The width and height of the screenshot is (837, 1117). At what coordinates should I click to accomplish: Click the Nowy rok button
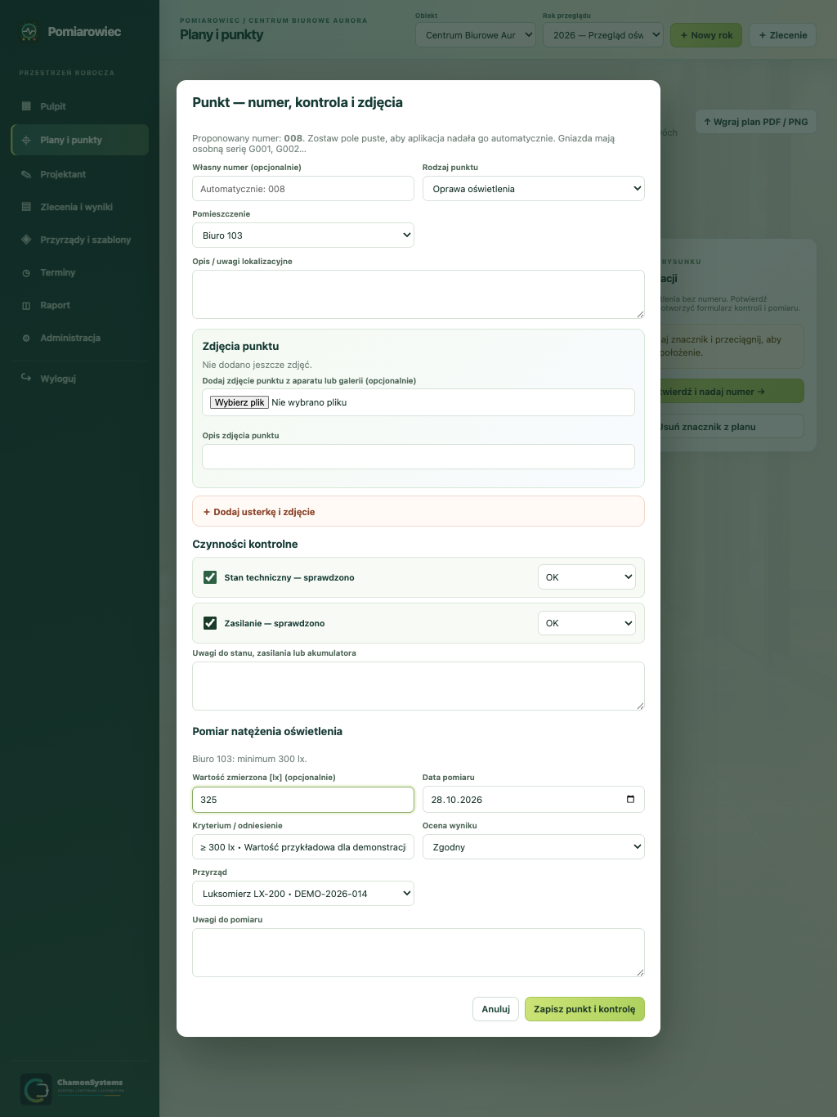[x=706, y=35]
